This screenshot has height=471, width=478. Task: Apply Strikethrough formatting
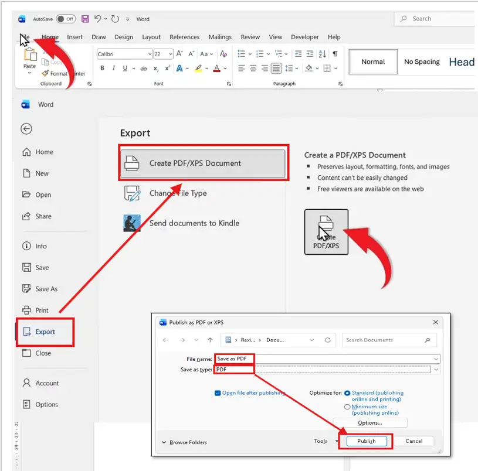144,69
